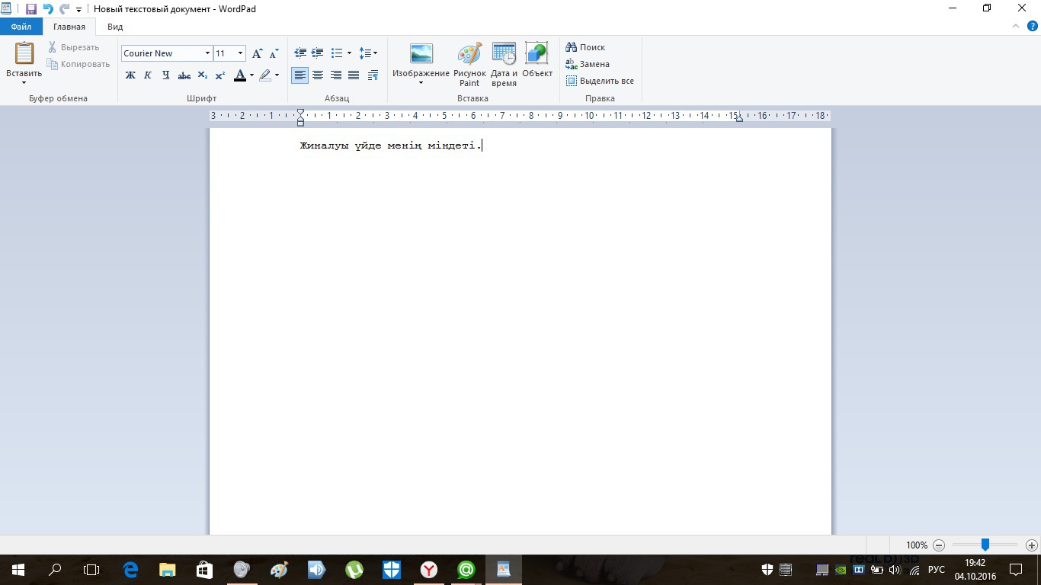Justify the paragraph text
The image size is (1041, 585).
pyautogui.click(x=354, y=75)
